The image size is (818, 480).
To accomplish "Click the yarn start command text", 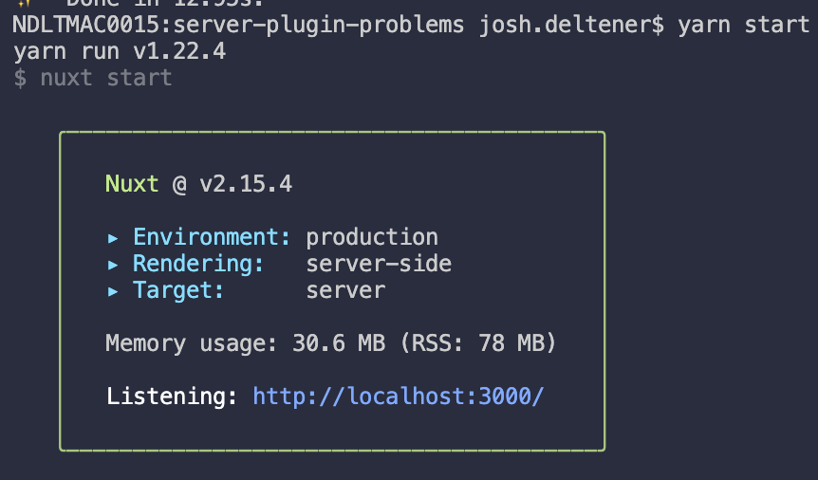I will [x=743, y=26].
